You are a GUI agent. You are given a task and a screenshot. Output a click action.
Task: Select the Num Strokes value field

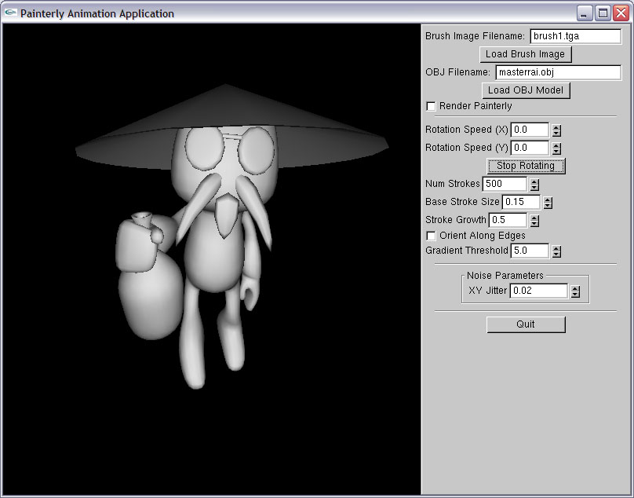point(504,184)
